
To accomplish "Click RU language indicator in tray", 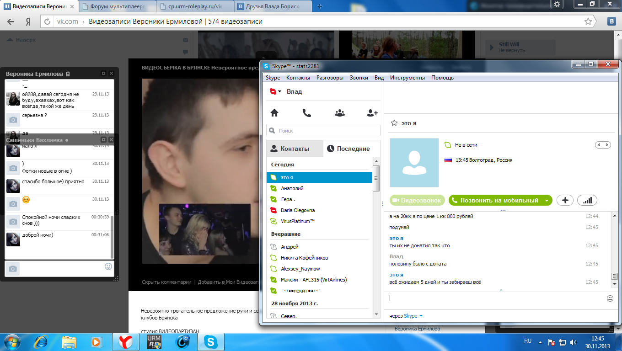I will (528, 341).
